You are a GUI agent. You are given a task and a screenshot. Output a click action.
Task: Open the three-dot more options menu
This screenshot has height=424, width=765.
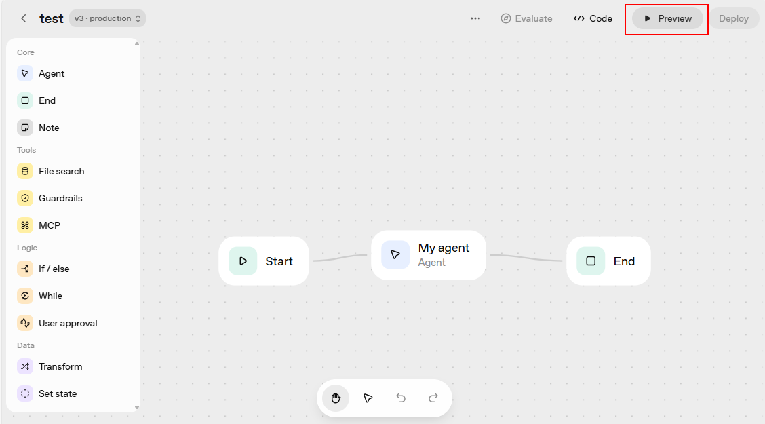tap(475, 18)
